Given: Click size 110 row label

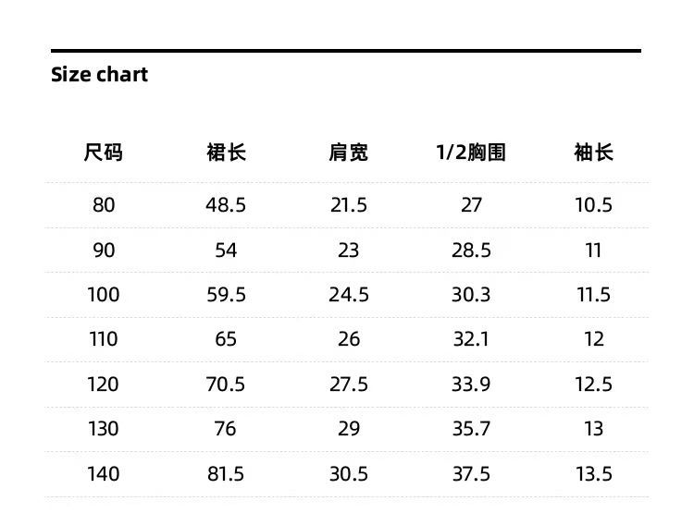Looking at the screenshot, I should pos(103,339).
